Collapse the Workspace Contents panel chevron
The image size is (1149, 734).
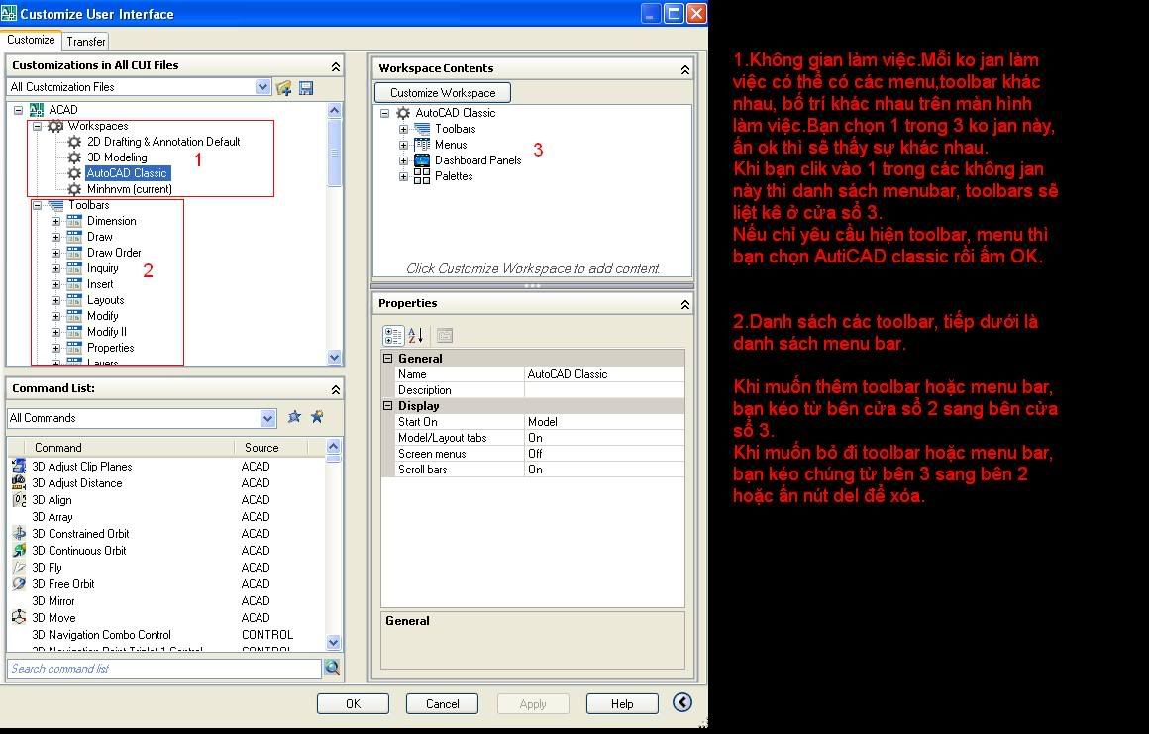click(685, 69)
